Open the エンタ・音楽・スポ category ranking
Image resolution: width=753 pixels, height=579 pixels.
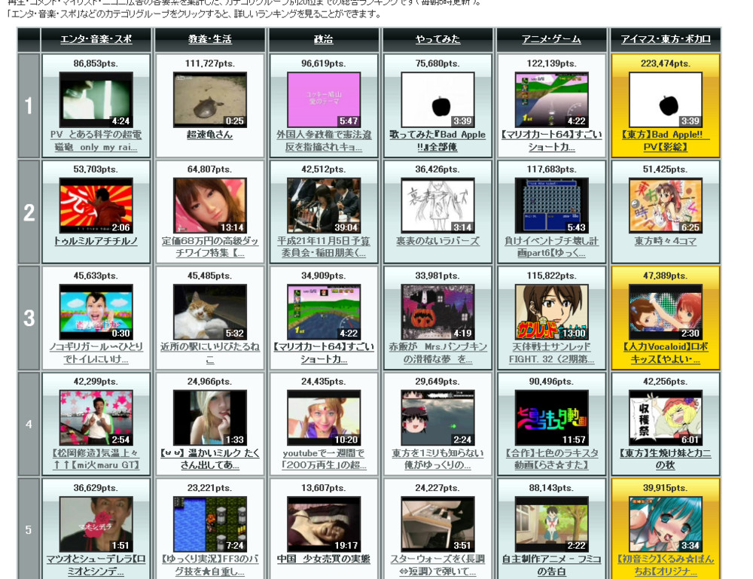(x=96, y=39)
